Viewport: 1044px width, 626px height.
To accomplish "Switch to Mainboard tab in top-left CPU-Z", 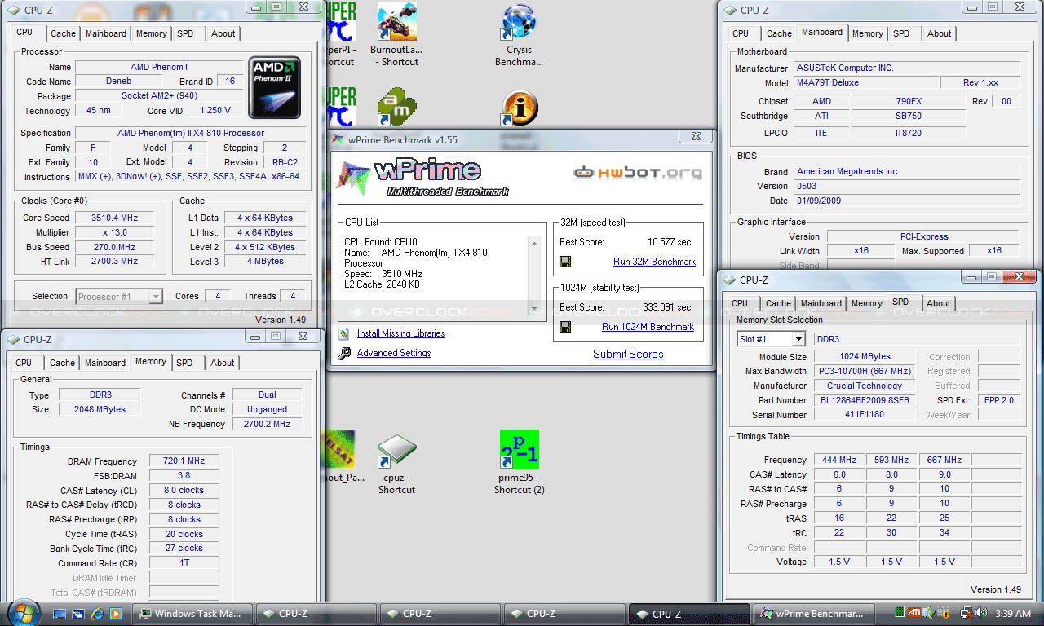I will (x=106, y=33).
